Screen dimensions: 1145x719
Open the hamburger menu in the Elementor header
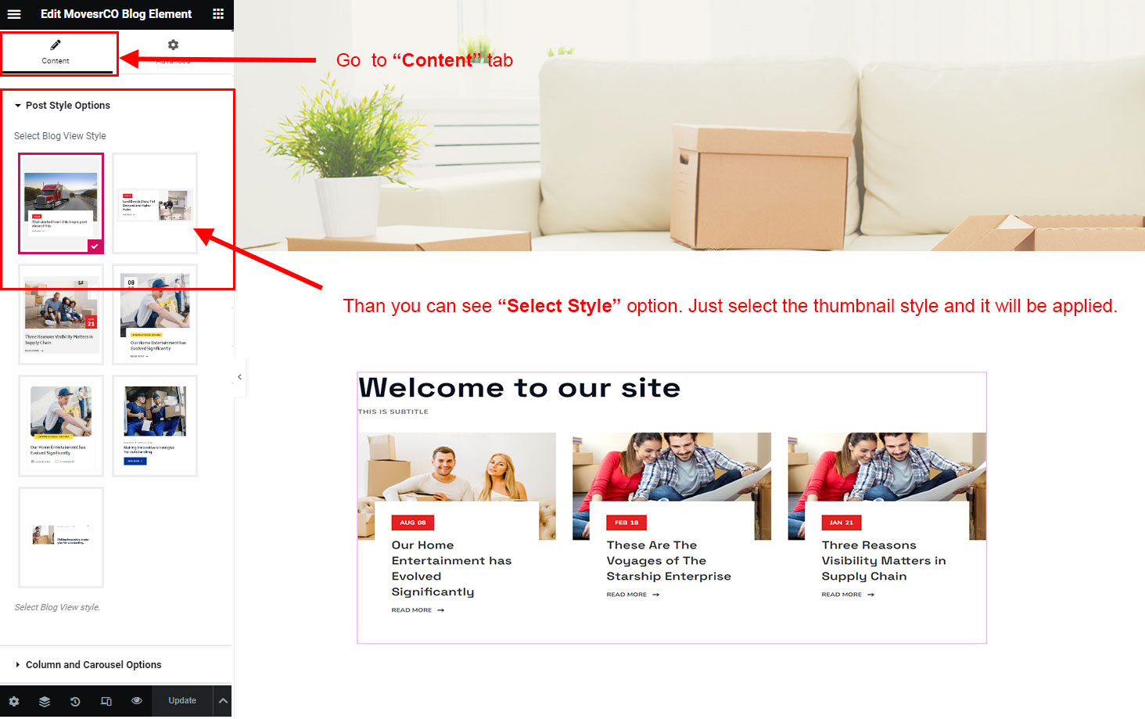[x=14, y=14]
